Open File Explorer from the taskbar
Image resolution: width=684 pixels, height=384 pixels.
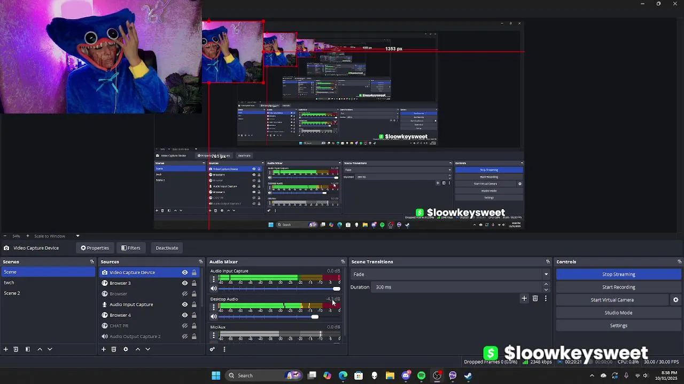(x=390, y=375)
